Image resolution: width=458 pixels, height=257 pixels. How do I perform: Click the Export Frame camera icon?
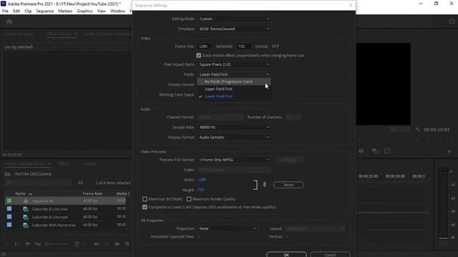pos(361,151)
